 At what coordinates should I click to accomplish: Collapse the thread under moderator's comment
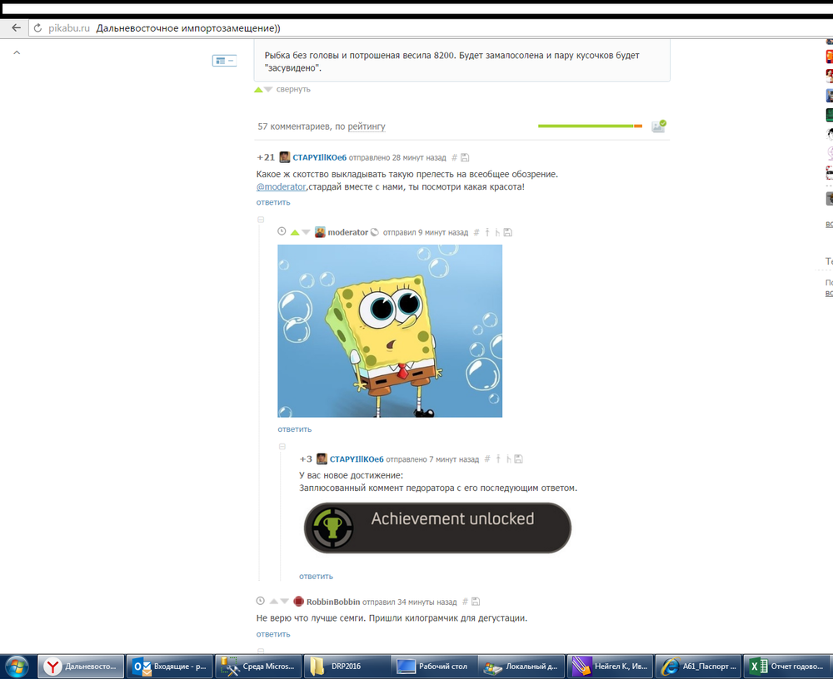click(x=282, y=446)
